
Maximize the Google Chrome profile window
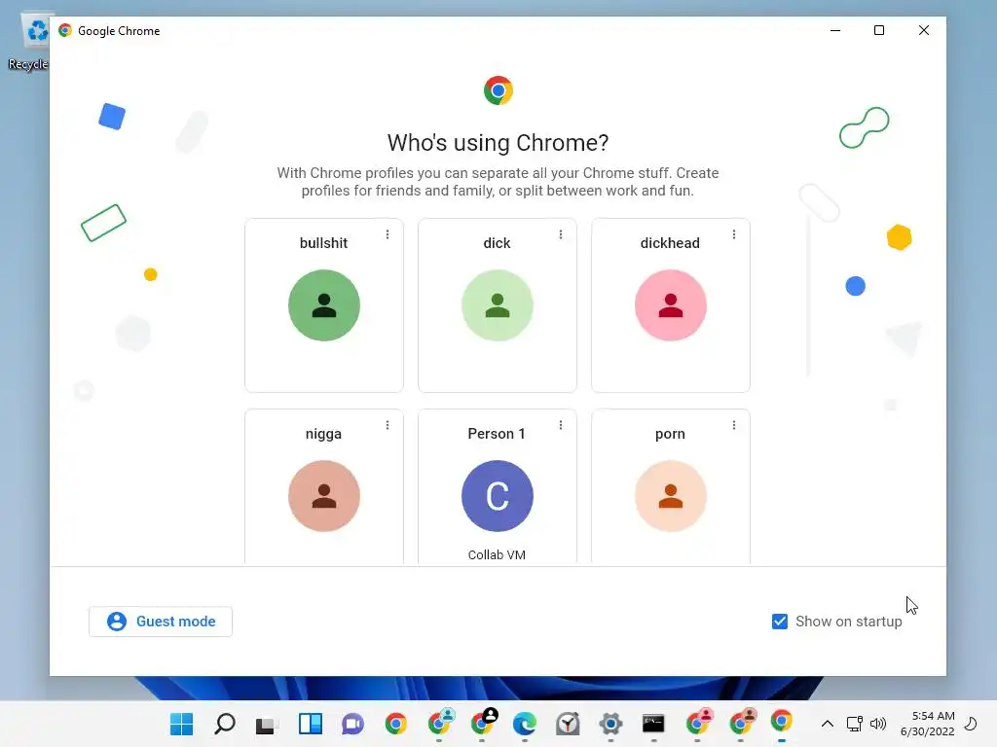pyautogui.click(x=879, y=30)
